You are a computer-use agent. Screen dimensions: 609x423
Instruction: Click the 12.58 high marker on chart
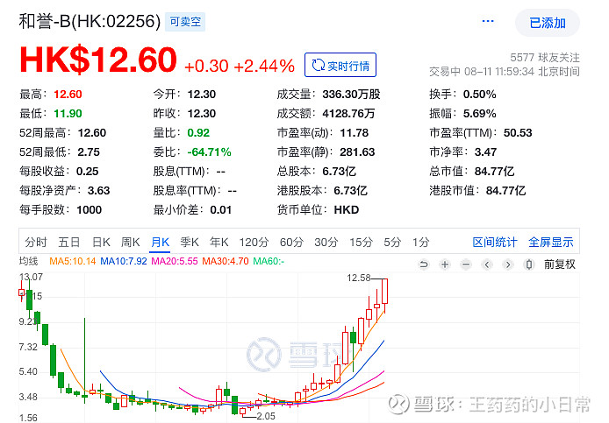coord(359,278)
